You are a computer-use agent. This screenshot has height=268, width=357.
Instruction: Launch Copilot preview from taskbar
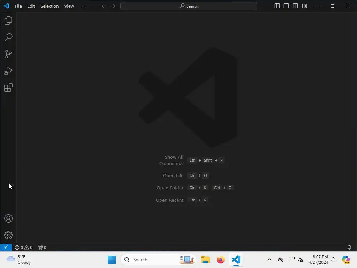coord(346,260)
